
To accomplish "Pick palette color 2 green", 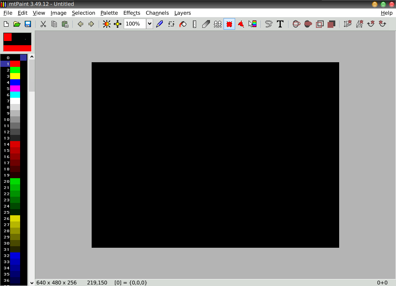I will pos(15,70).
